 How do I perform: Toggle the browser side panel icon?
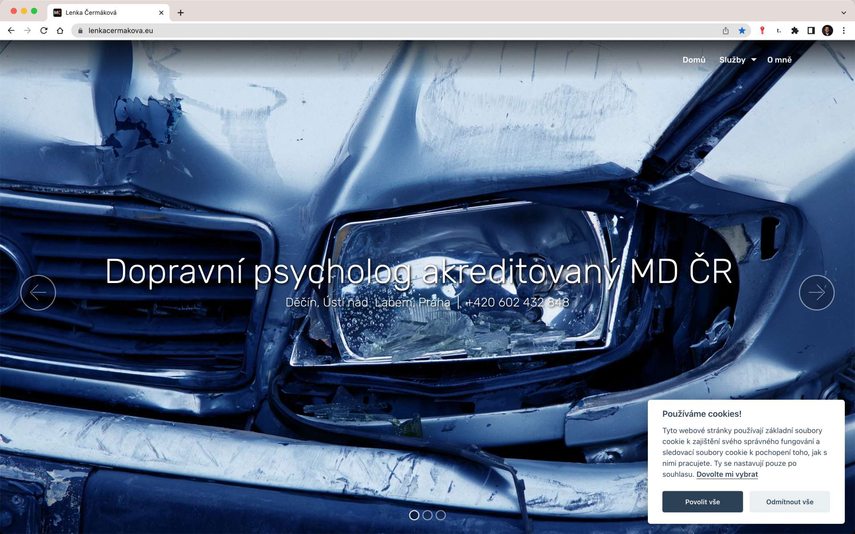pos(811,31)
